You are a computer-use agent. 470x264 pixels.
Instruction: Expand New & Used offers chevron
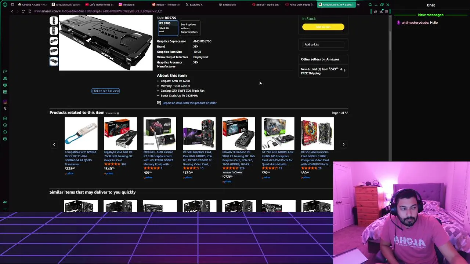point(344,70)
